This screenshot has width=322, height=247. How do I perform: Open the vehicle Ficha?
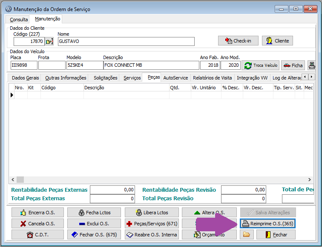pyautogui.click(x=293, y=65)
